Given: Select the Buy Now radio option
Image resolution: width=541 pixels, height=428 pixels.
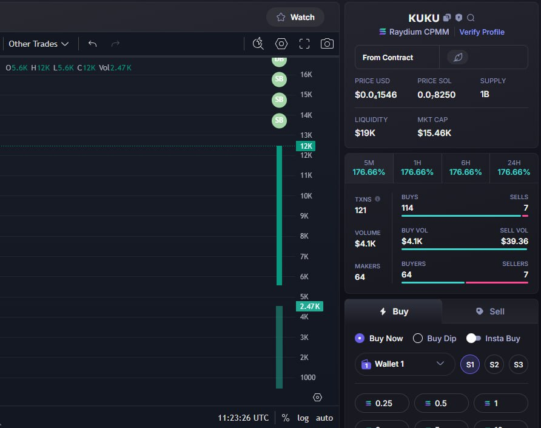Looking at the screenshot, I should coord(379,339).
